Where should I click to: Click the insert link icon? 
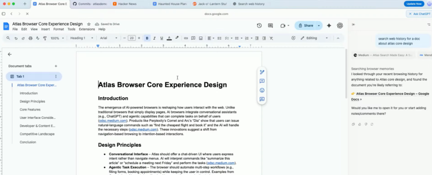186,38
